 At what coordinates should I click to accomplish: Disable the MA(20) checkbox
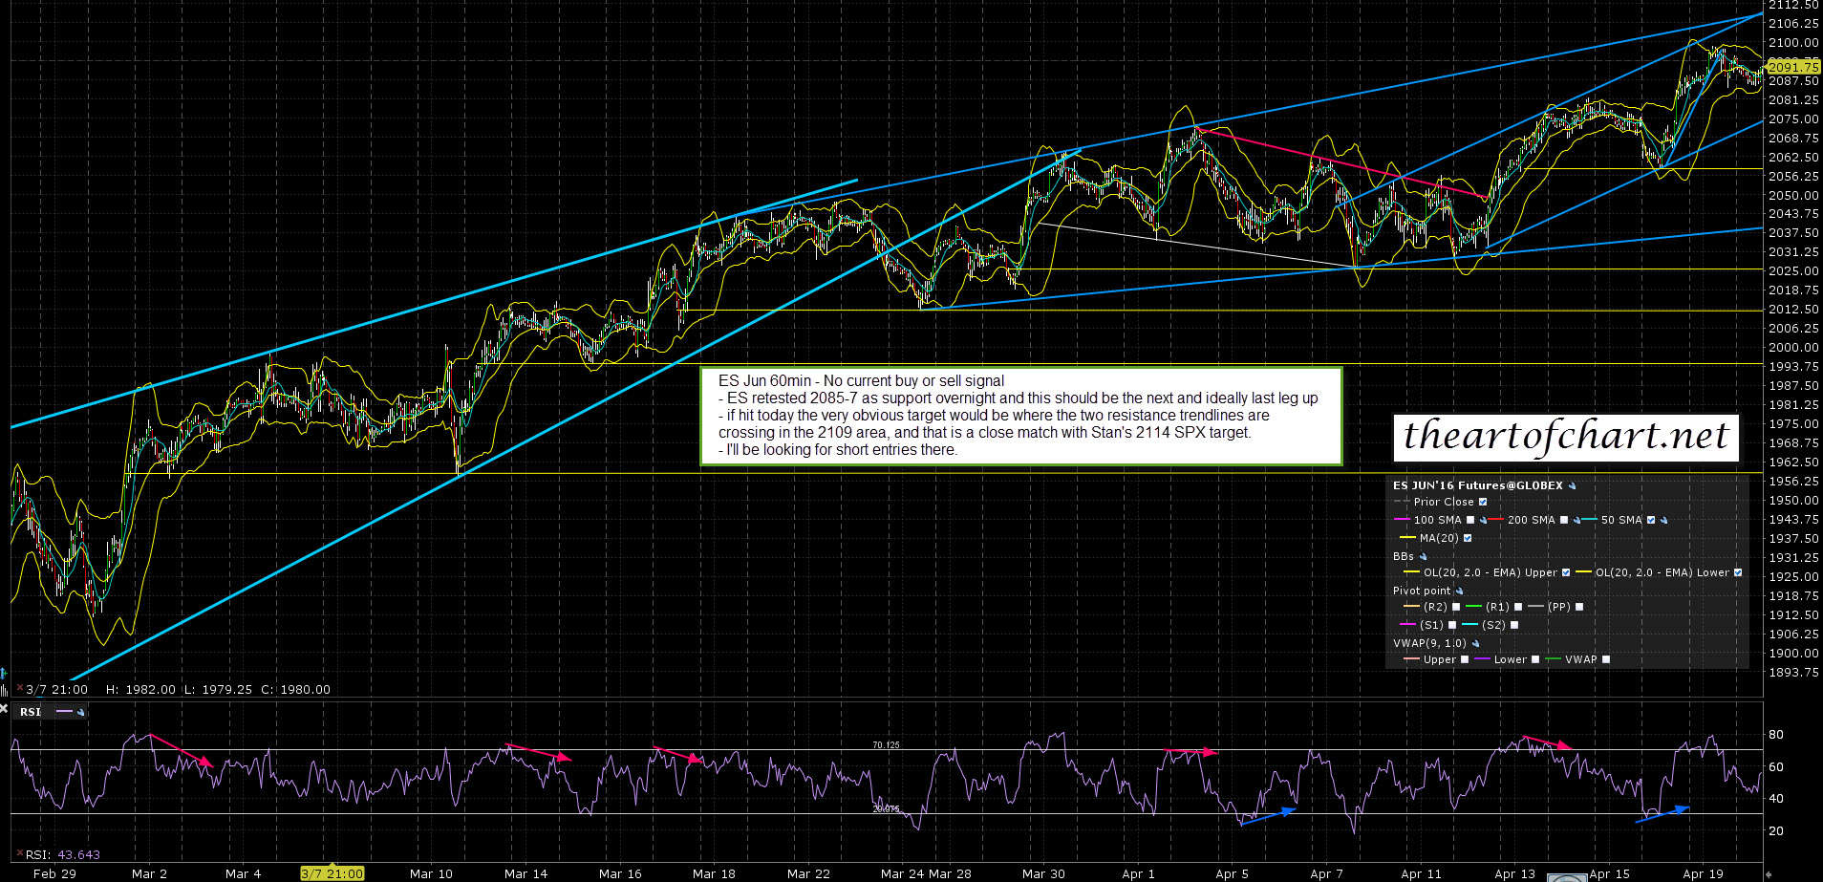(x=1468, y=538)
